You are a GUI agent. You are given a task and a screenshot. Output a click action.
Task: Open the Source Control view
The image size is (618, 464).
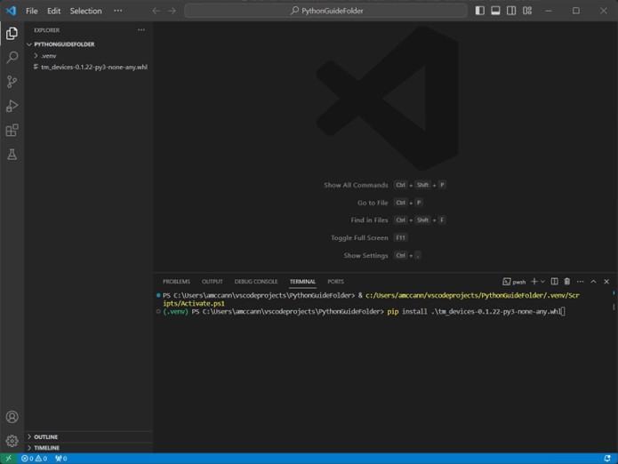tap(12, 82)
